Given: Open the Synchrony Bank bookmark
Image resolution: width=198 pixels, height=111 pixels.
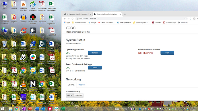Looking at the screenshot, I should coord(141,23).
